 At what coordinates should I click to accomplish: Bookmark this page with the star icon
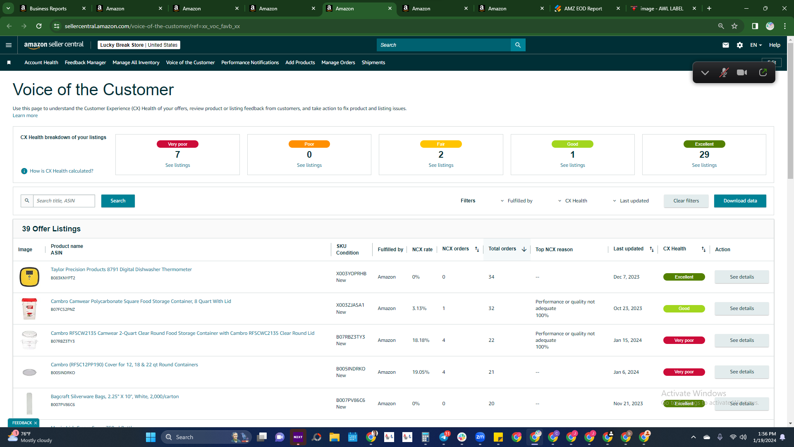pyautogui.click(x=734, y=26)
